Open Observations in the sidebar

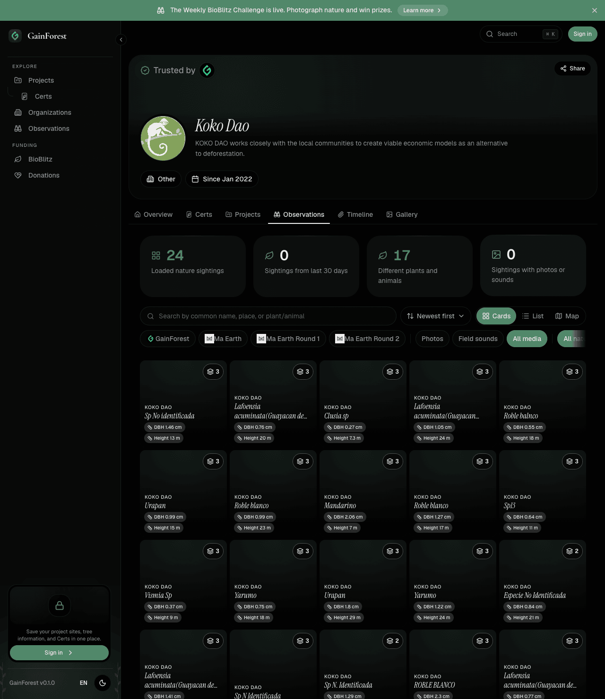(49, 128)
